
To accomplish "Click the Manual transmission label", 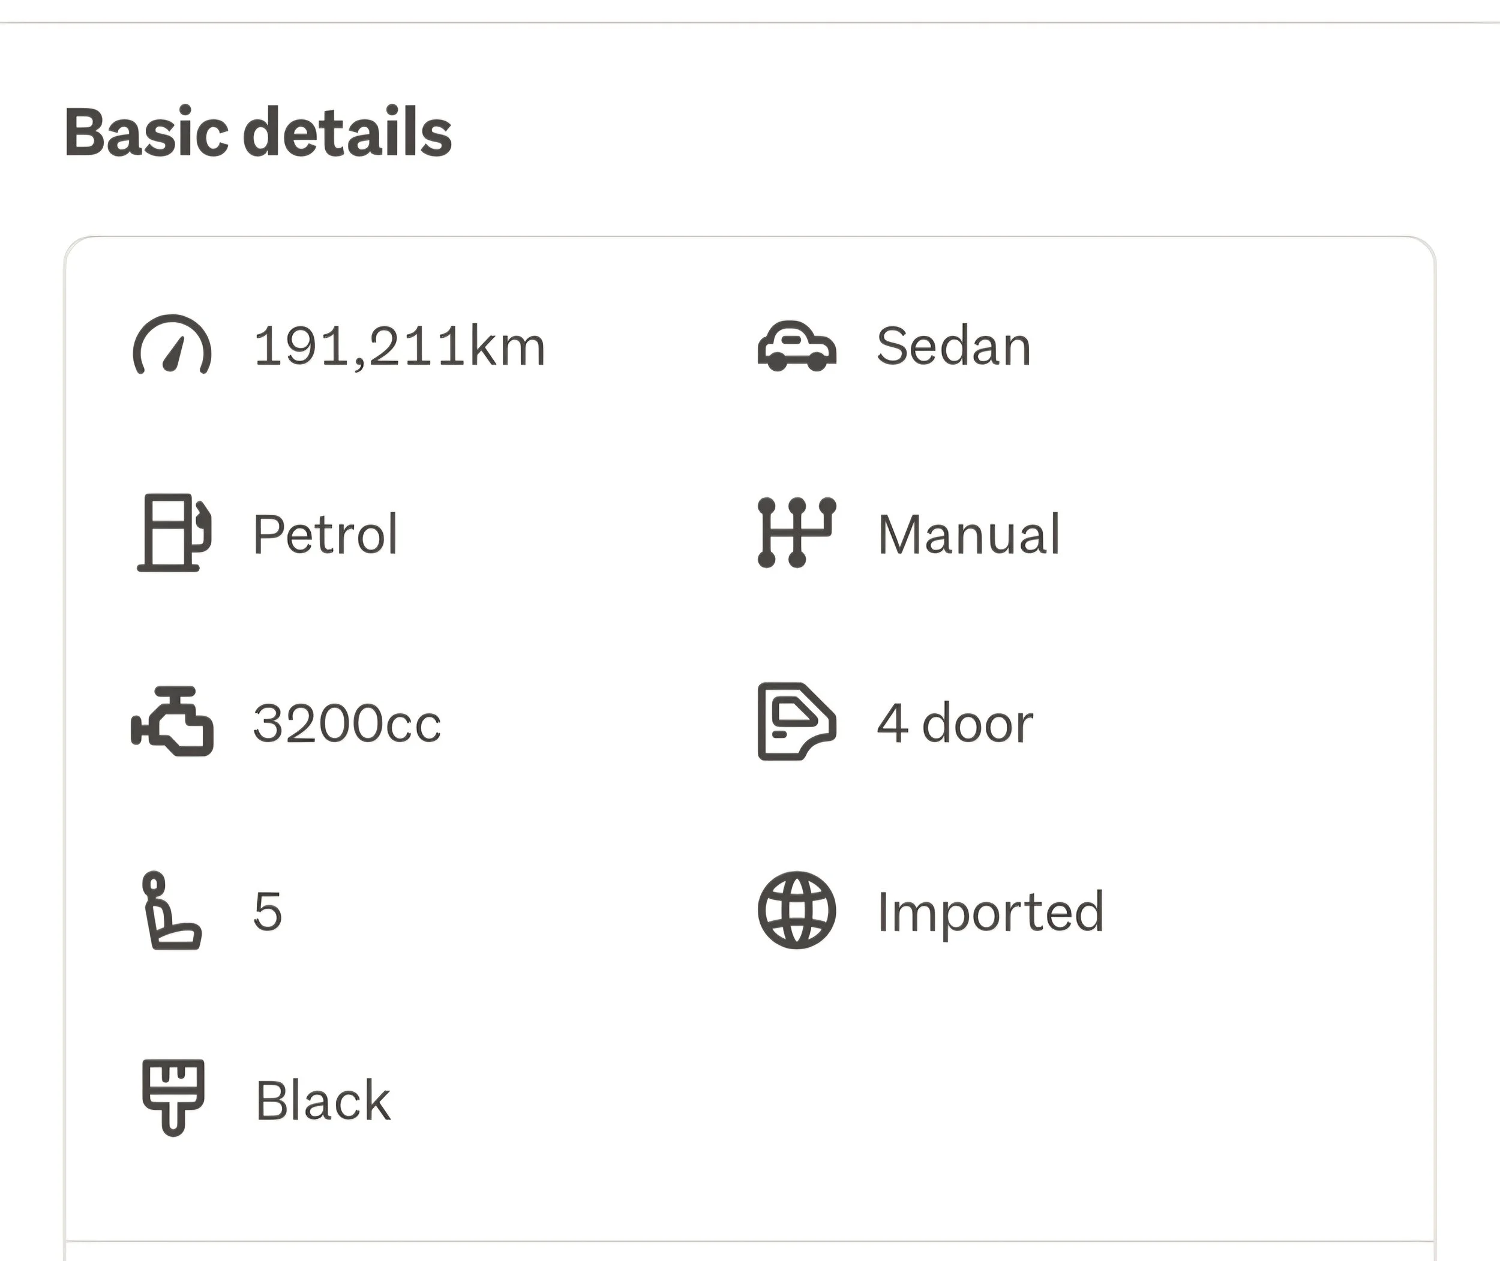I will pos(969,534).
